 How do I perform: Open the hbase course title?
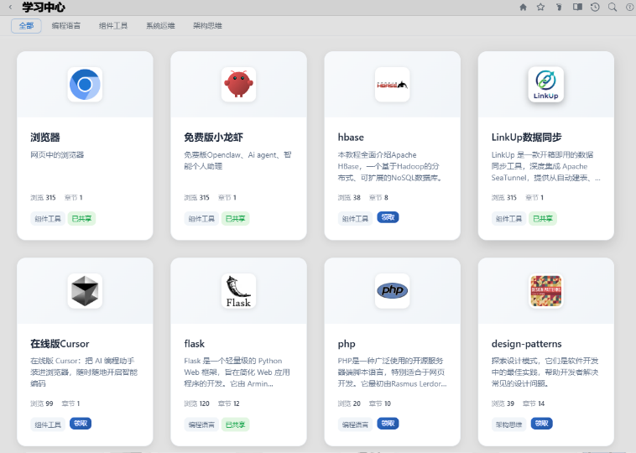(351, 138)
